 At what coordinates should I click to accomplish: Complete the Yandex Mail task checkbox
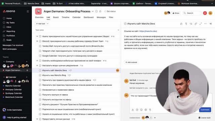click(40, 46)
